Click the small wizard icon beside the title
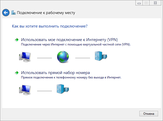Viewport: 163px width, 121px height. pyautogui.click(x=13, y=12)
